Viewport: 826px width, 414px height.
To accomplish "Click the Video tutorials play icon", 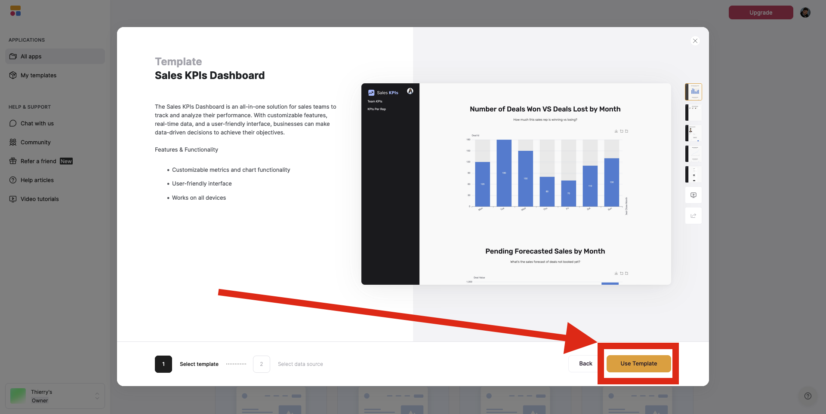I will tap(13, 199).
